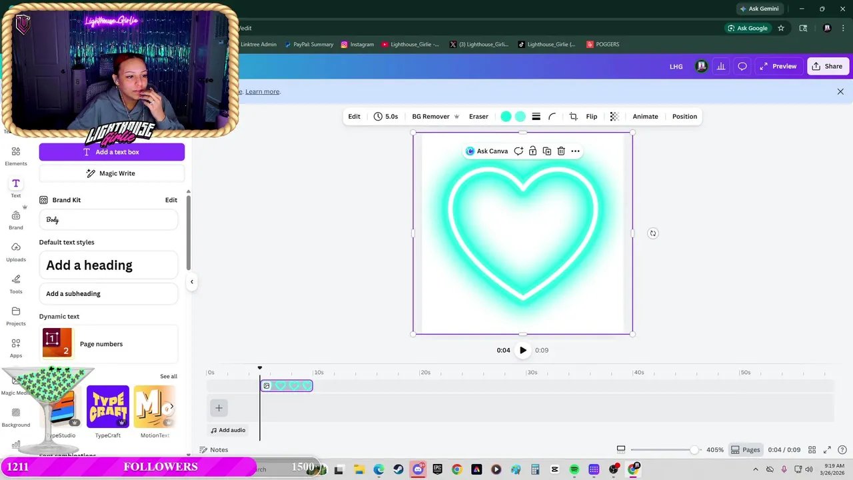Click the user avatar in header

point(701,67)
